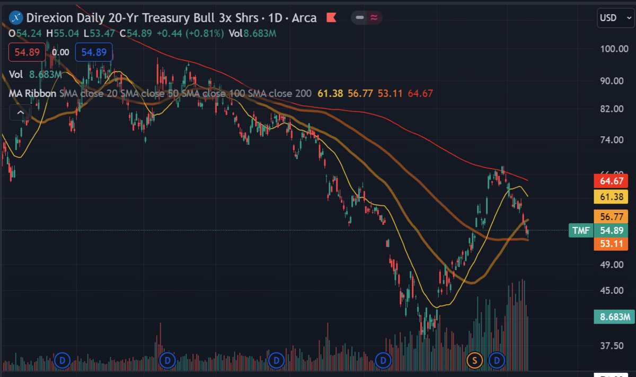Collapse the indicator legend with the chevron
Viewport: 636px width, 377px height.
(20, 112)
